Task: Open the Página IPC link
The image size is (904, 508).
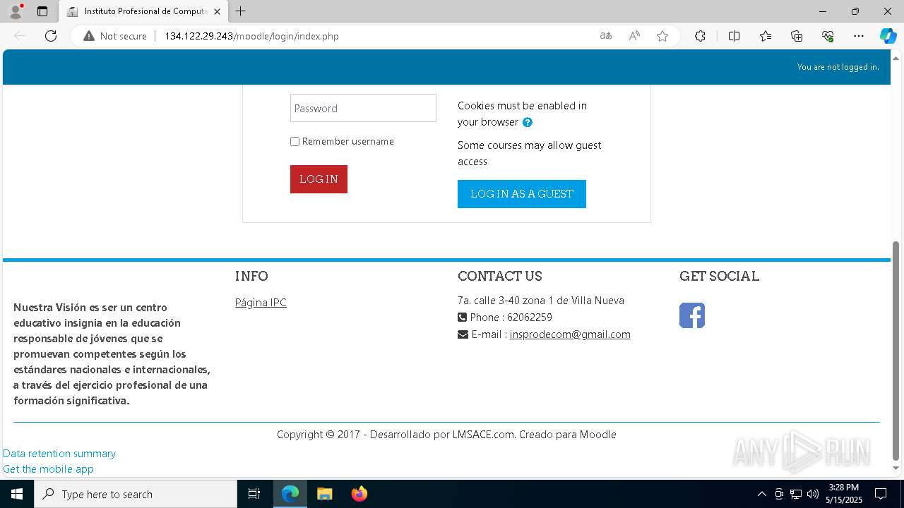Action: [261, 303]
